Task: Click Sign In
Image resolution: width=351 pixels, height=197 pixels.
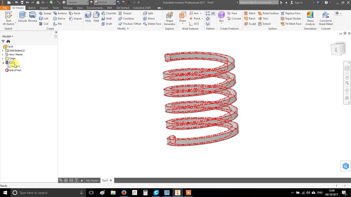Action: [x=296, y=2]
